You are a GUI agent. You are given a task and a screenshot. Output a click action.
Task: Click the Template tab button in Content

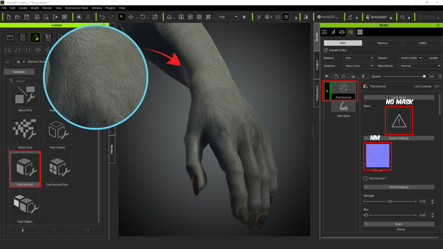pyautogui.click(x=19, y=72)
